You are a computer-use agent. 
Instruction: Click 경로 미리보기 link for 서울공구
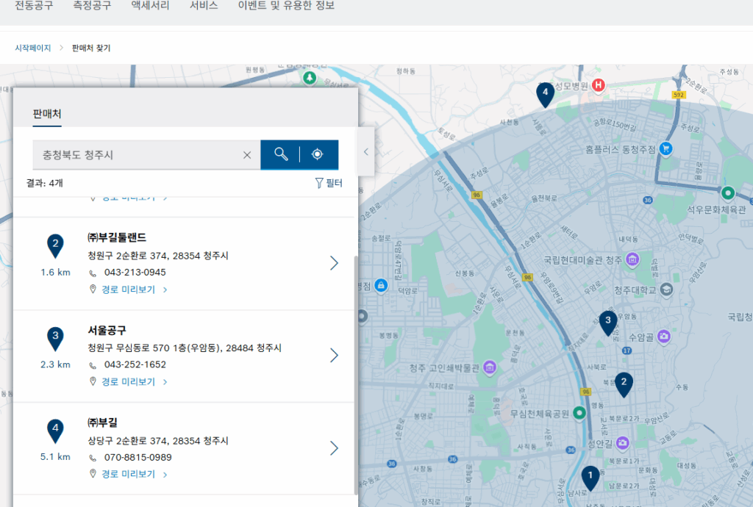pyautogui.click(x=128, y=382)
